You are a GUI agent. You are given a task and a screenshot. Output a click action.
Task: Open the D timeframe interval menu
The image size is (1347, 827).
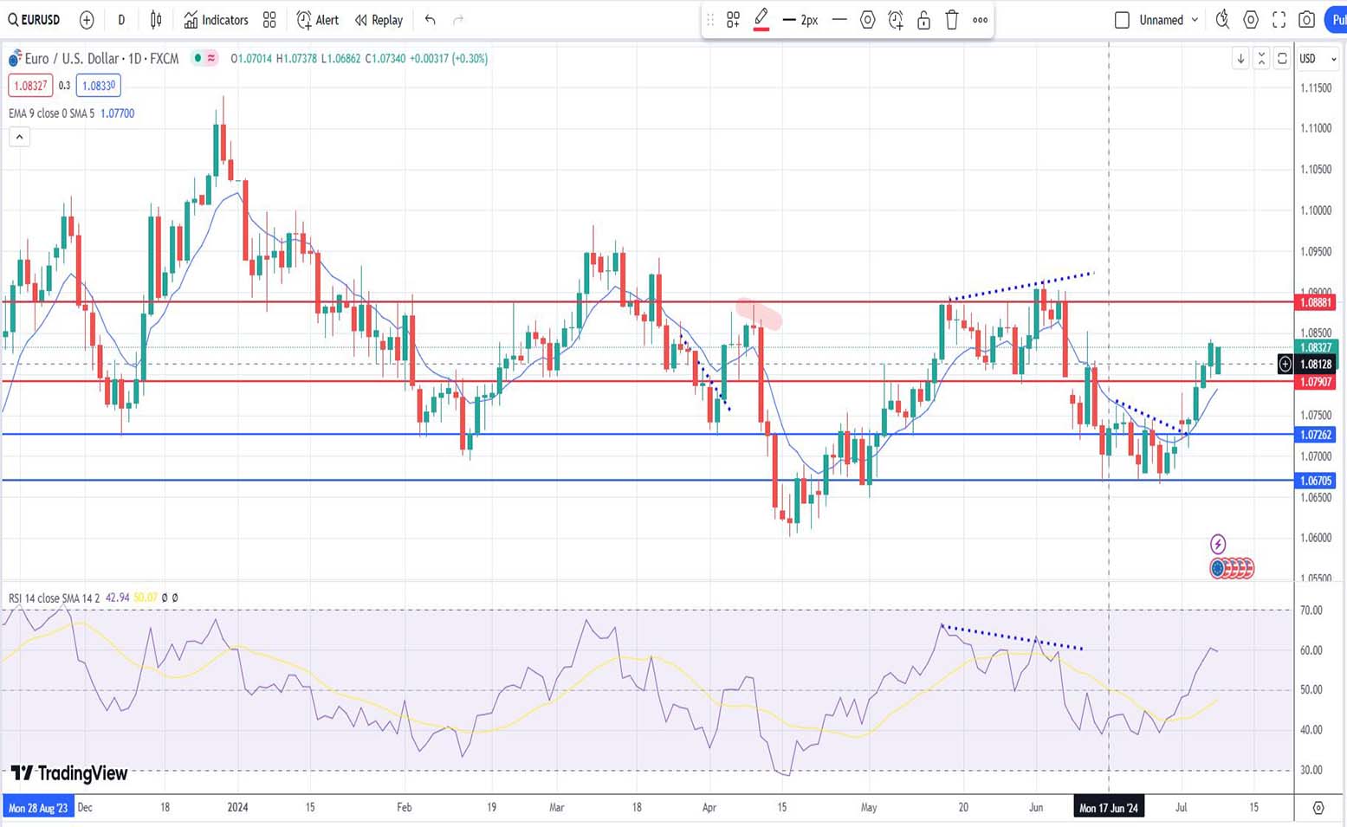121,20
